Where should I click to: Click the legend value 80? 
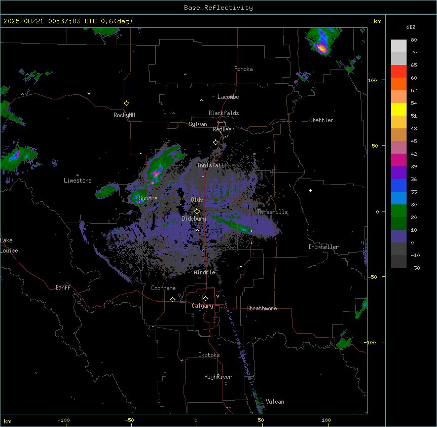[x=414, y=40]
